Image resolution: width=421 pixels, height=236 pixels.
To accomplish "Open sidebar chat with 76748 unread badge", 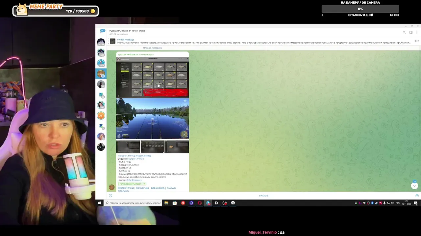I will tap(101, 42).
